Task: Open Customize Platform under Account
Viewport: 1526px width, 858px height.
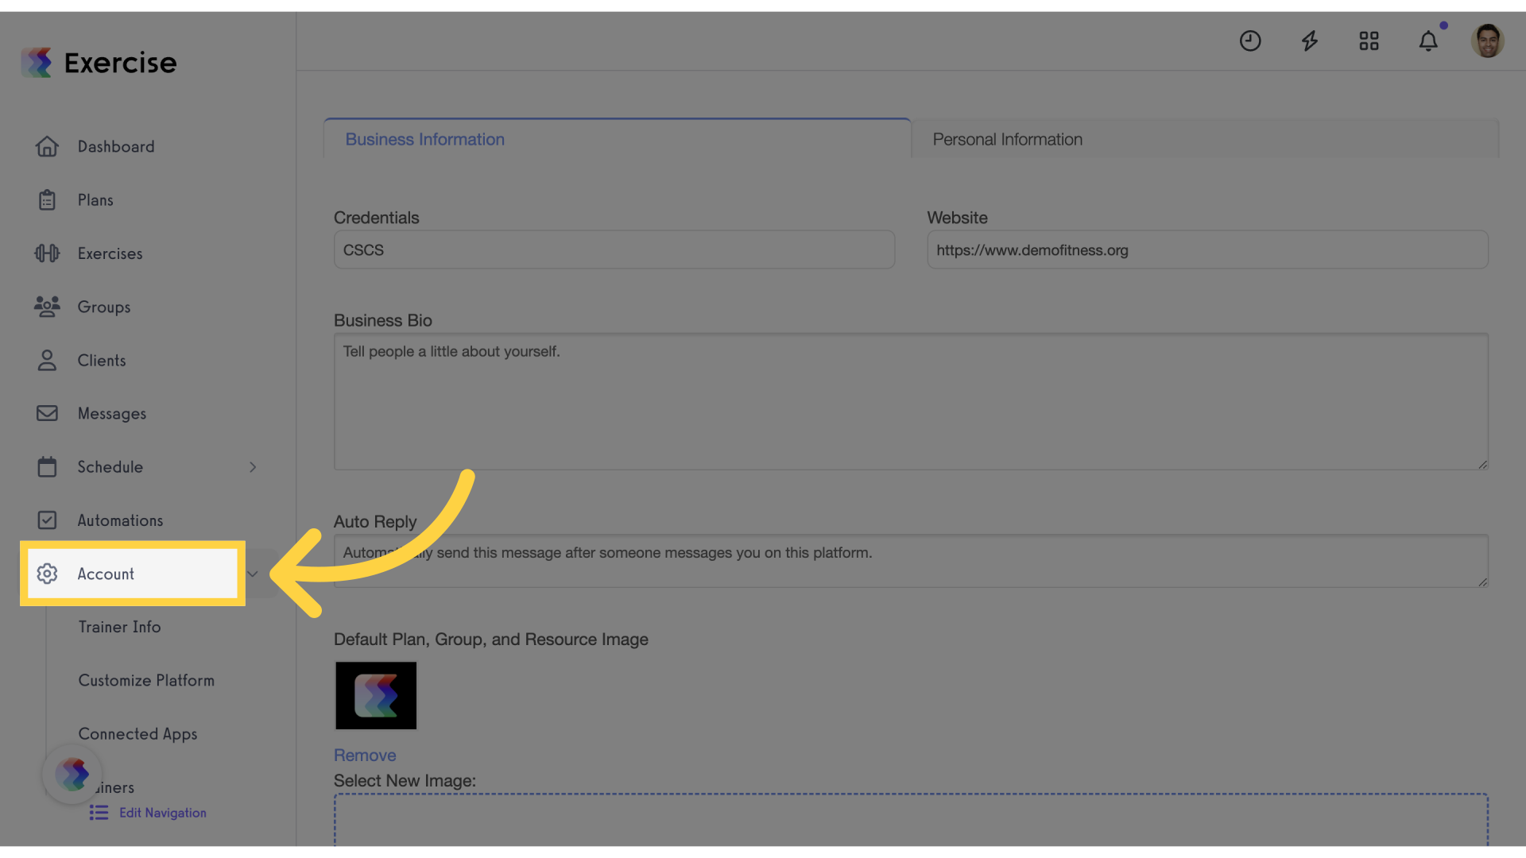Action: pos(146,680)
